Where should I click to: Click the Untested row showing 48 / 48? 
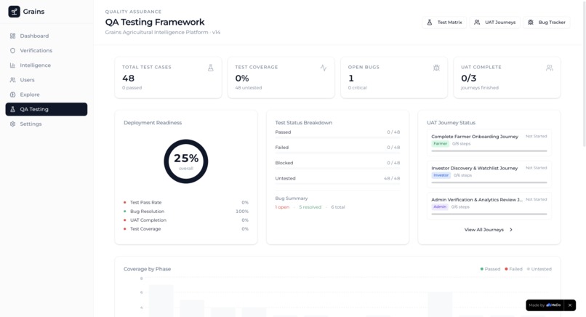(337, 180)
